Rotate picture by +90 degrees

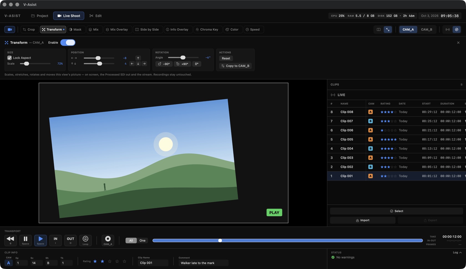click(x=182, y=64)
